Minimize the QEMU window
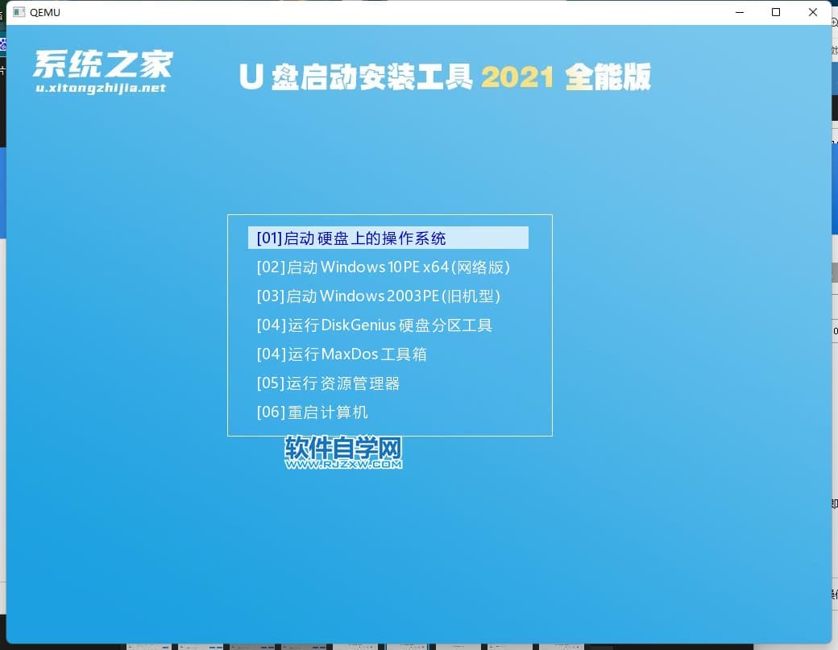This screenshot has width=838, height=650. (739, 12)
